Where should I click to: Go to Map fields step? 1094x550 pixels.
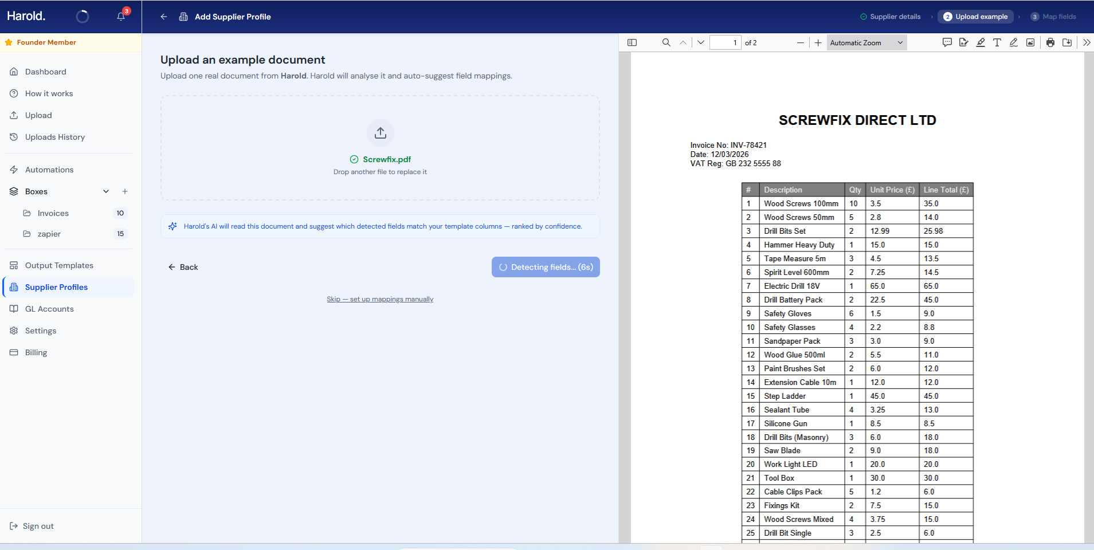[x=1053, y=17]
